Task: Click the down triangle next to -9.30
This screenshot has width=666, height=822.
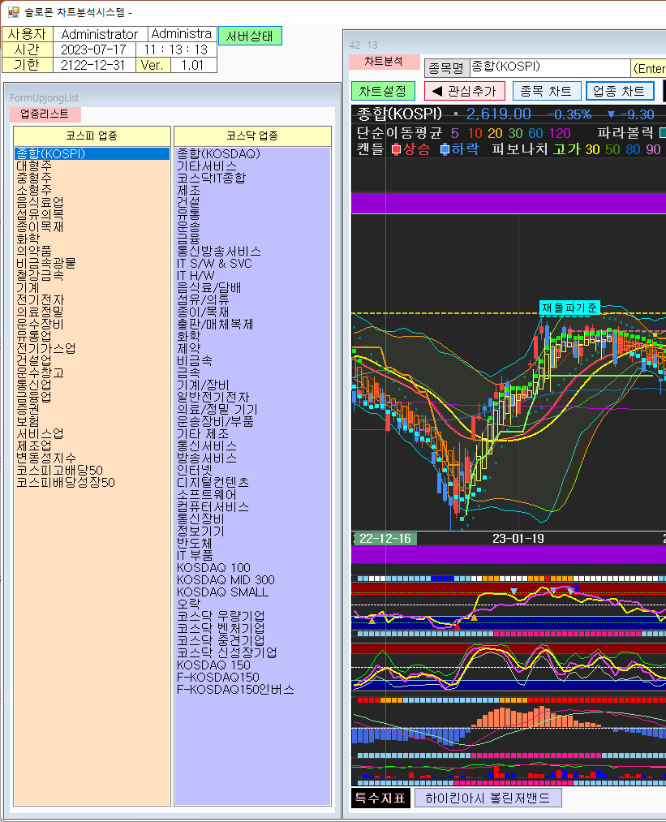Action: coord(611,114)
